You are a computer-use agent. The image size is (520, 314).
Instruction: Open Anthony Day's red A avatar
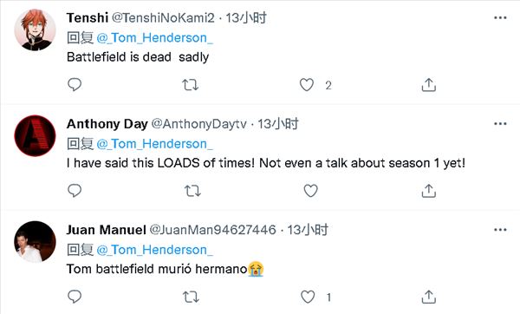click(x=35, y=136)
